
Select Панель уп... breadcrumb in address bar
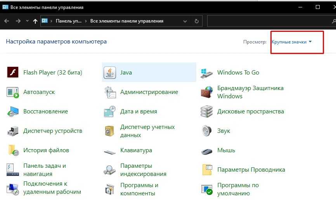[x=69, y=21]
